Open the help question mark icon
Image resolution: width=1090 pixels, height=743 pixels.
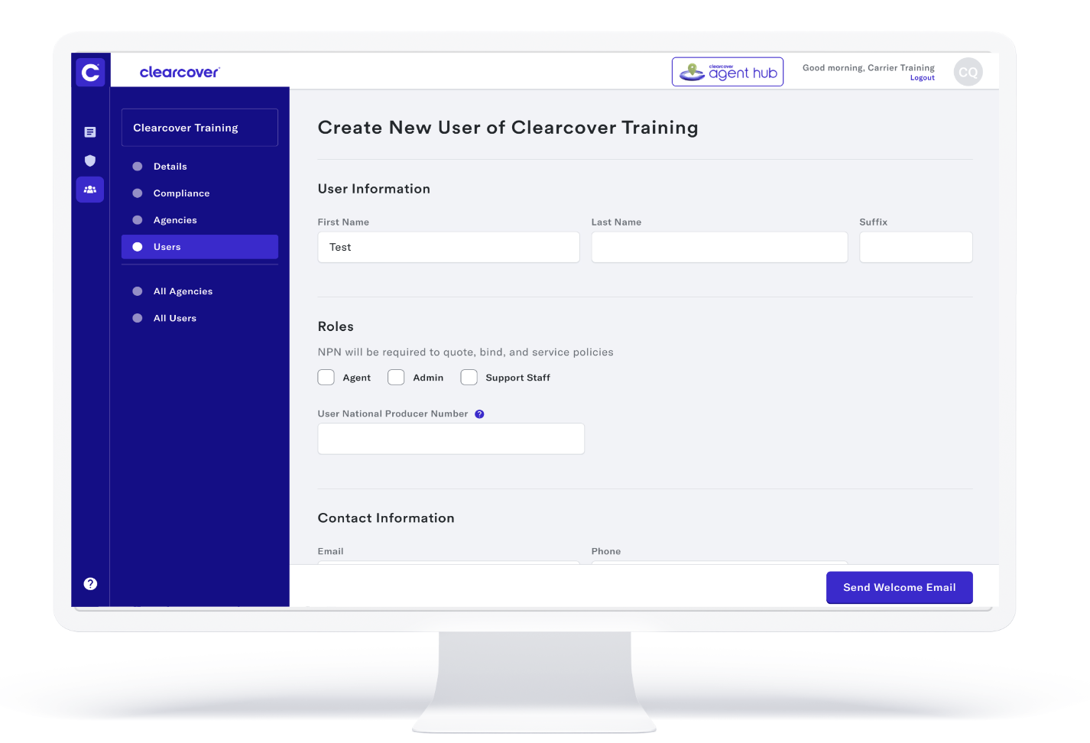click(x=90, y=583)
